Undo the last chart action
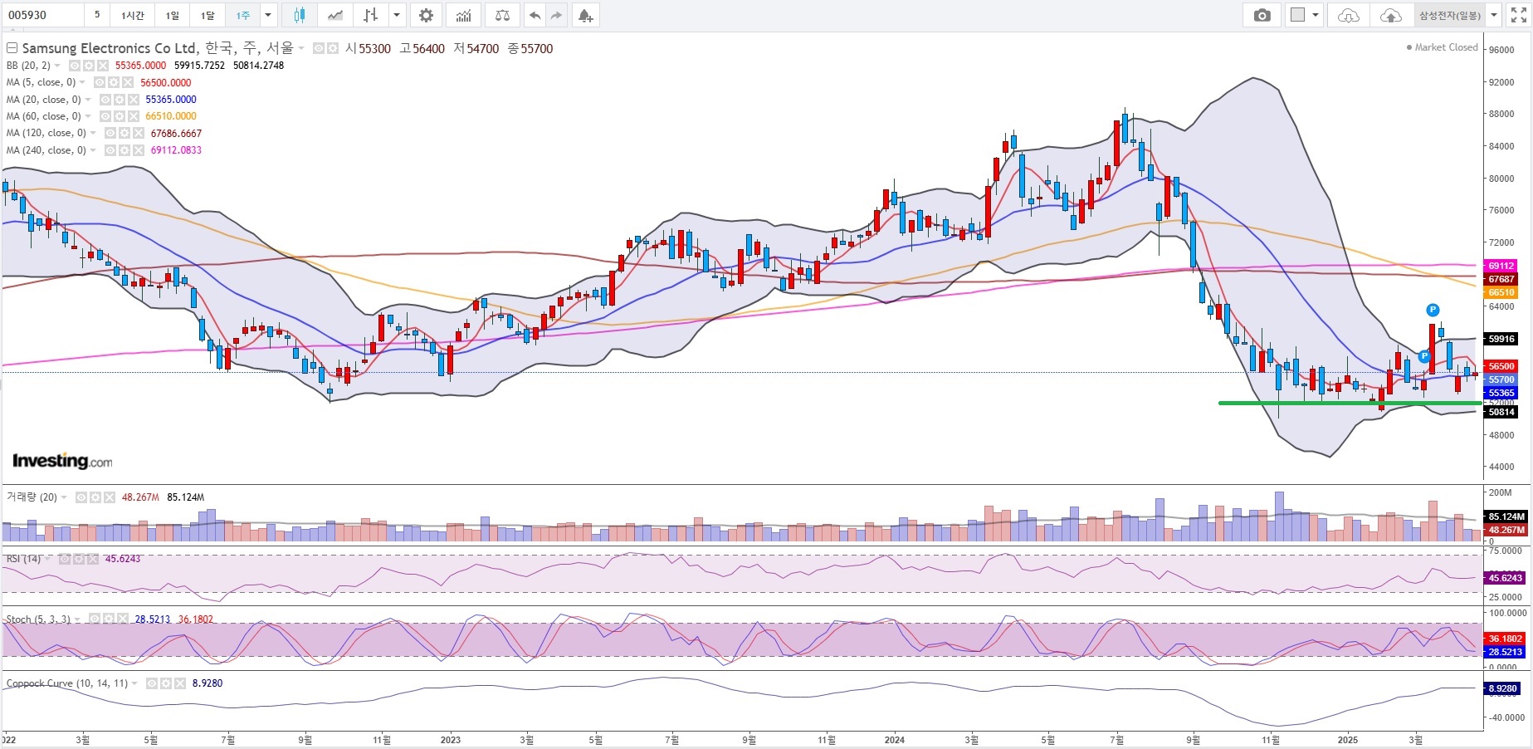This screenshot has width=1533, height=749. pos(535,15)
